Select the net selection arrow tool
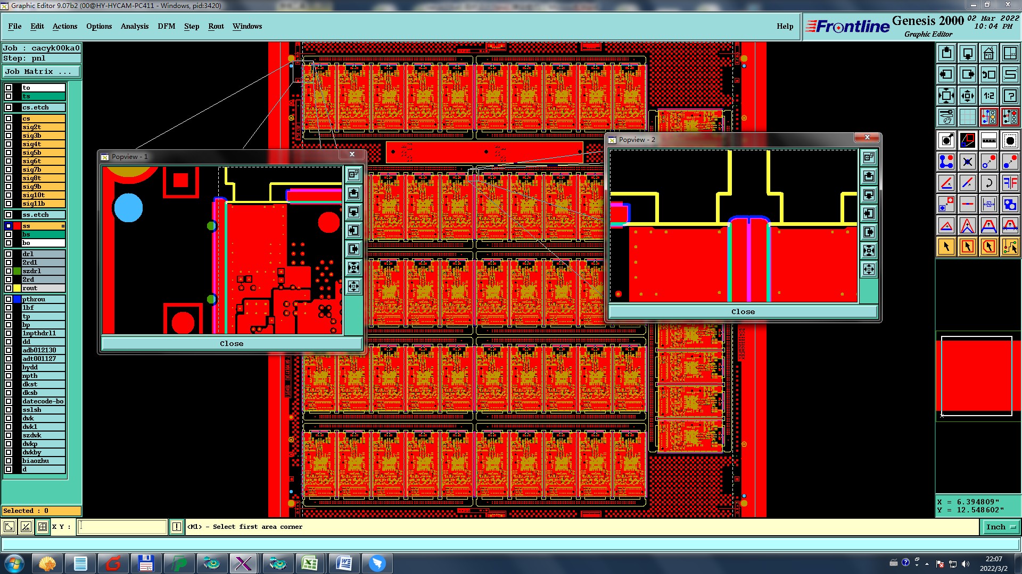 1010,247
